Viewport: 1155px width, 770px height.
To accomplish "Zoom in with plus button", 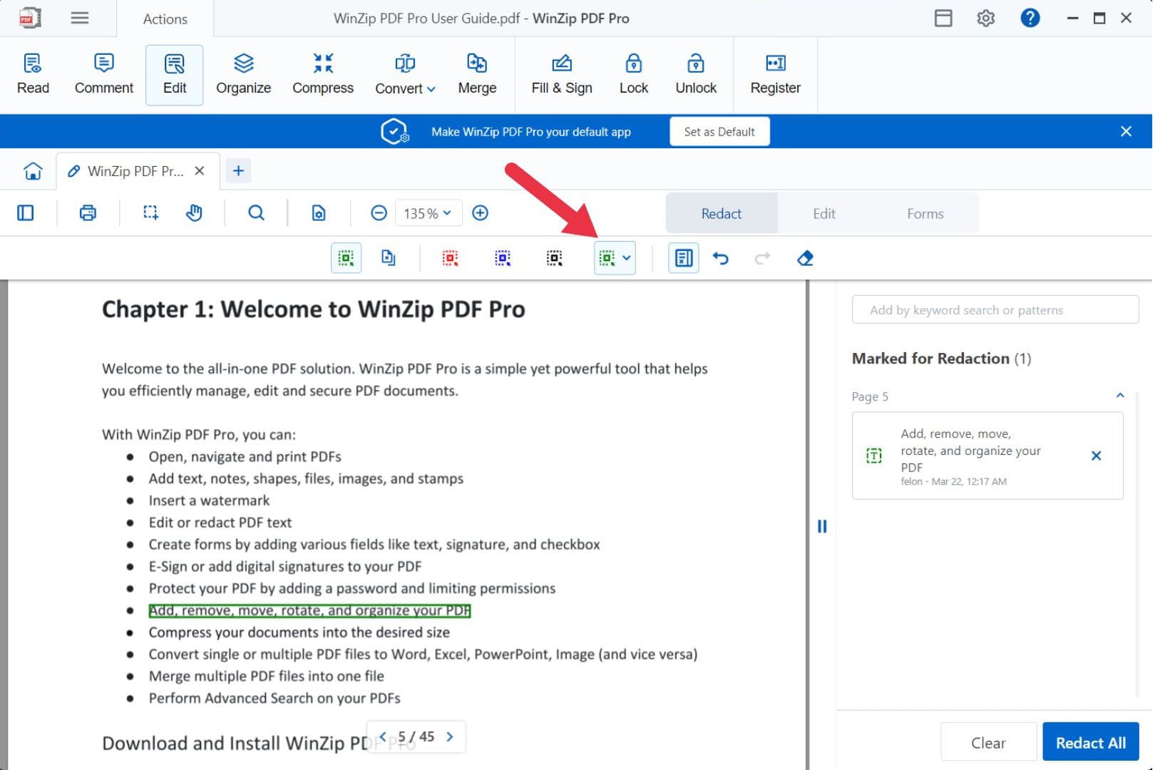I will [481, 213].
